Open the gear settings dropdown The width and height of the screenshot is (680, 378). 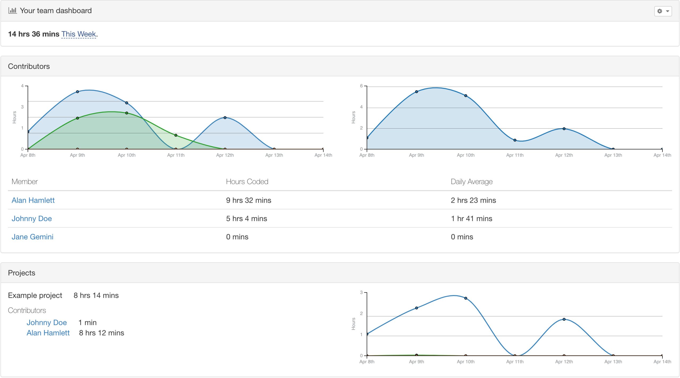click(x=663, y=11)
